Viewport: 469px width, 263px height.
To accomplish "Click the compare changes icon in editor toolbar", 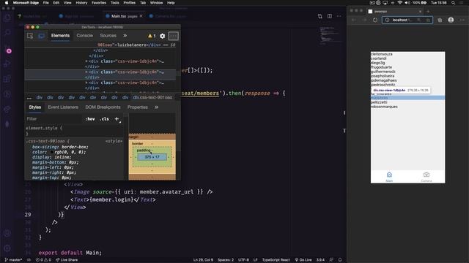I will click(320, 16).
